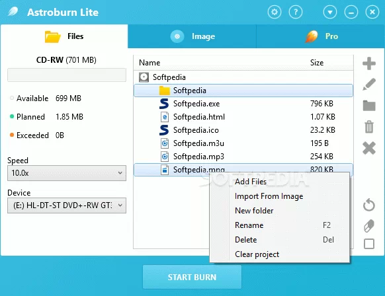Click the Softpedia.html file icon
This screenshot has width=385, height=296.
(165, 117)
